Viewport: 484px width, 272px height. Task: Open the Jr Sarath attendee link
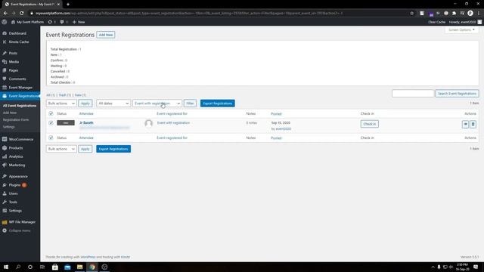click(86, 122)
